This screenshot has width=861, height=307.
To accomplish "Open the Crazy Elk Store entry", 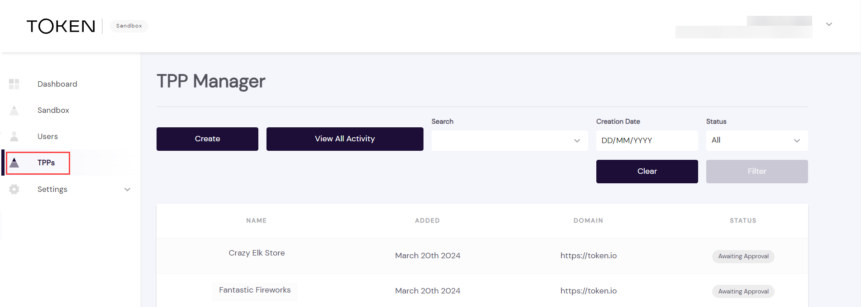I will 257,253.
